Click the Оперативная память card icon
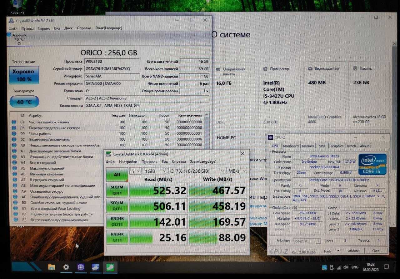400x279 pixels. coord(218,69)
